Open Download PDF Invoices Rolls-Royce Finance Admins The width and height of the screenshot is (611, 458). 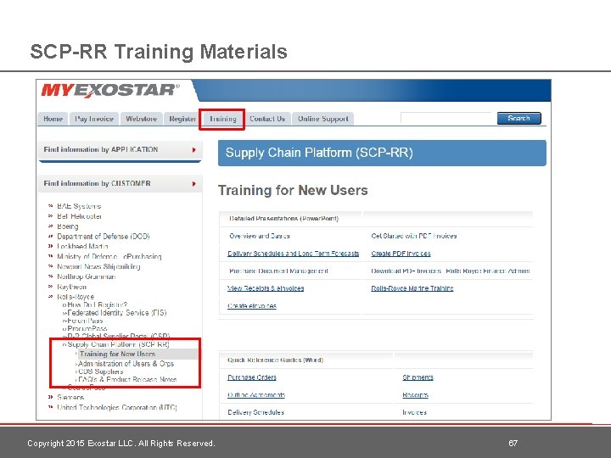click(451, 271)
